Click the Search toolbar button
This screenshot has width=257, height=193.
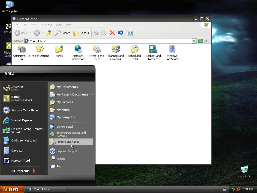(62, 33)
